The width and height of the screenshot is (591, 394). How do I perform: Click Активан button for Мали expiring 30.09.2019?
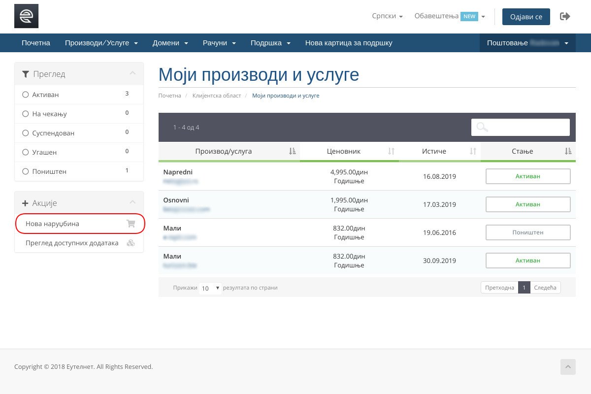528,261
